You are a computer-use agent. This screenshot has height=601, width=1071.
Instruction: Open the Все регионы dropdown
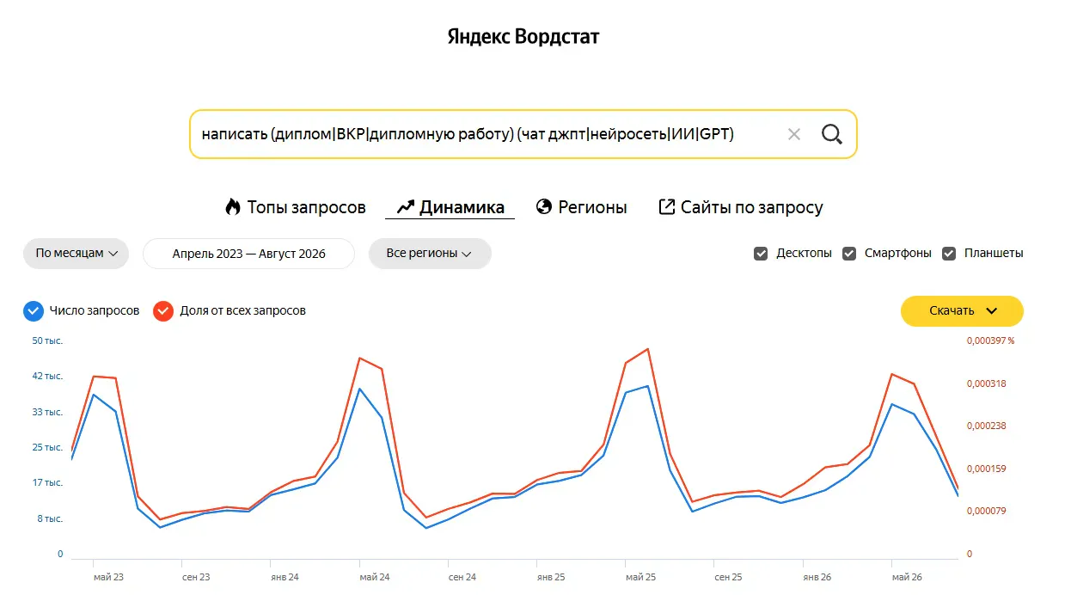pyautogui.click(x=430, y=254)
